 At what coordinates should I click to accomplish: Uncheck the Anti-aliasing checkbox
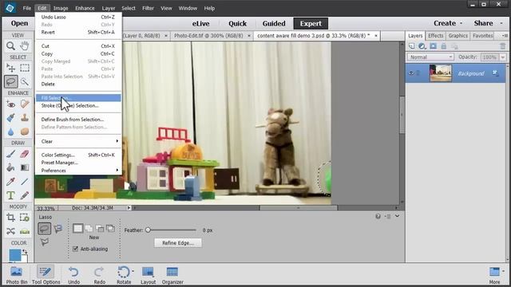tap(75, 249)
